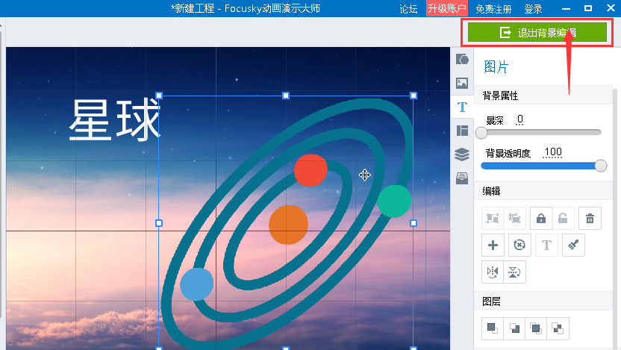Click the orange planet in the image
This screenshot has width=621, height=350.
[x=288, y=225]
